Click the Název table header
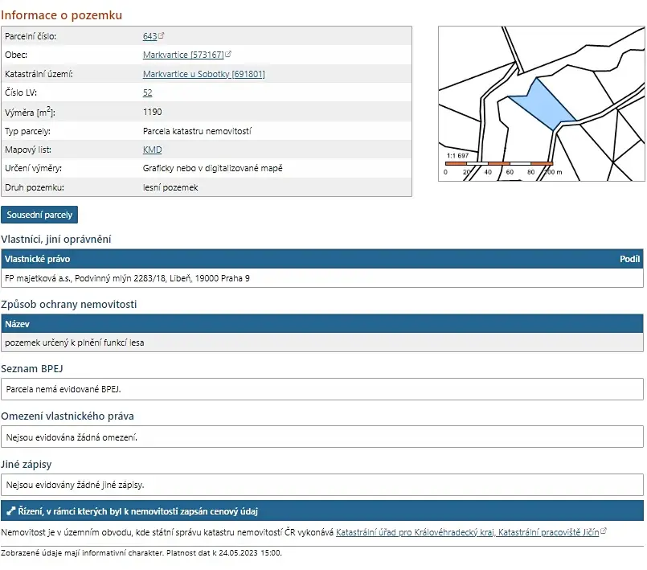 tap(17, 323)
